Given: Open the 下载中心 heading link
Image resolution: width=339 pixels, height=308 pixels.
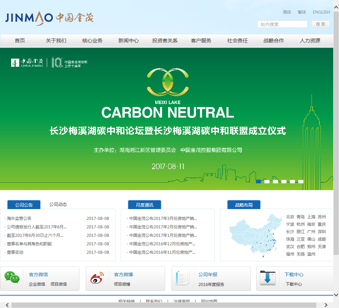Looking at the screenshot, I should click(x=294, y=274).
